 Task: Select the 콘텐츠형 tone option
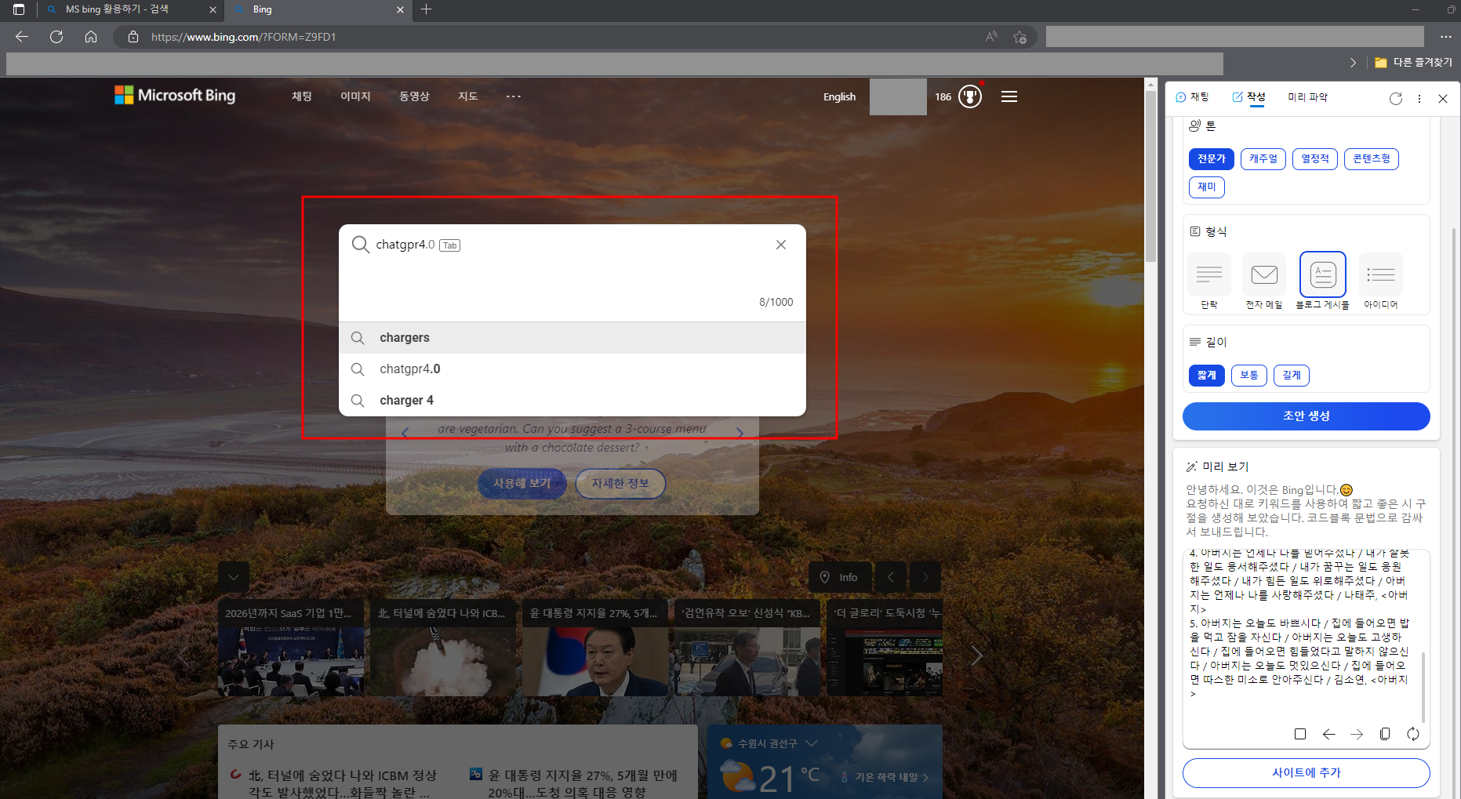1372,159
